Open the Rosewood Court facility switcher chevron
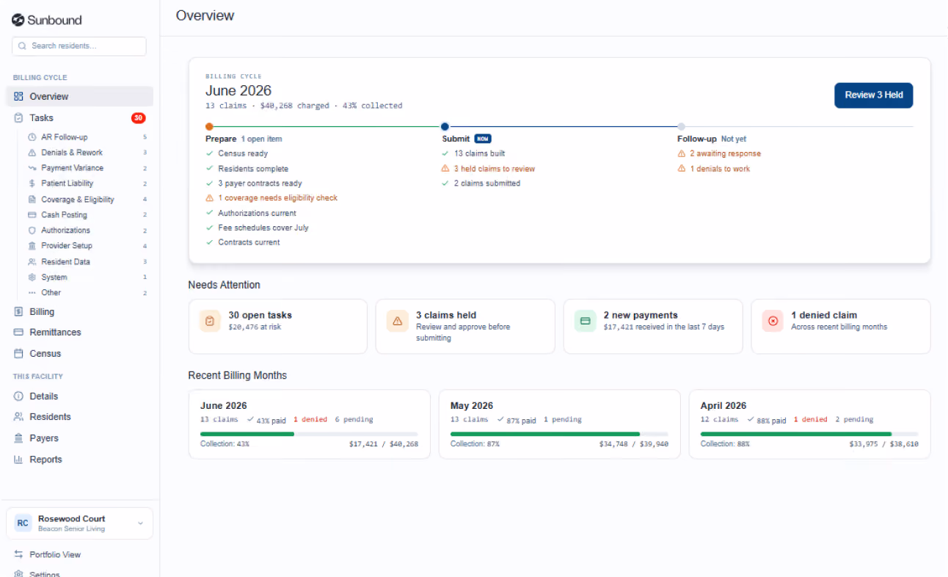 point(140,523)
